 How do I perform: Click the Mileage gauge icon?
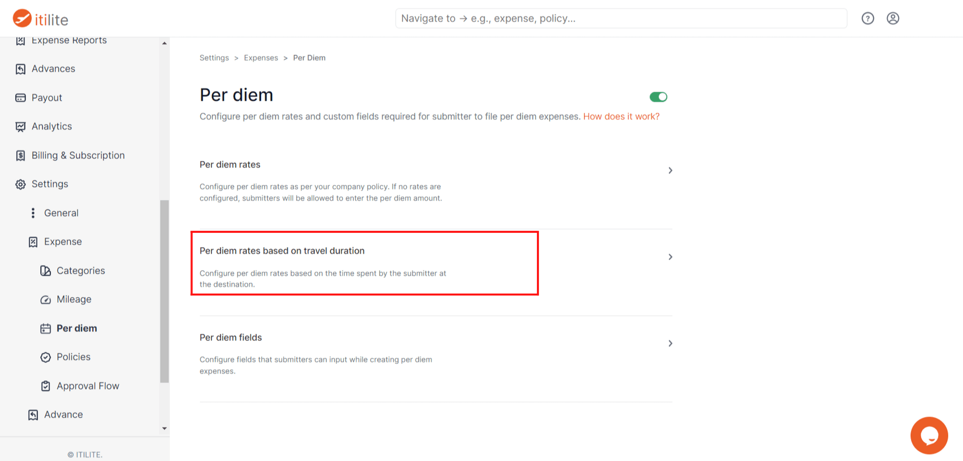click(x=46, y=300)
